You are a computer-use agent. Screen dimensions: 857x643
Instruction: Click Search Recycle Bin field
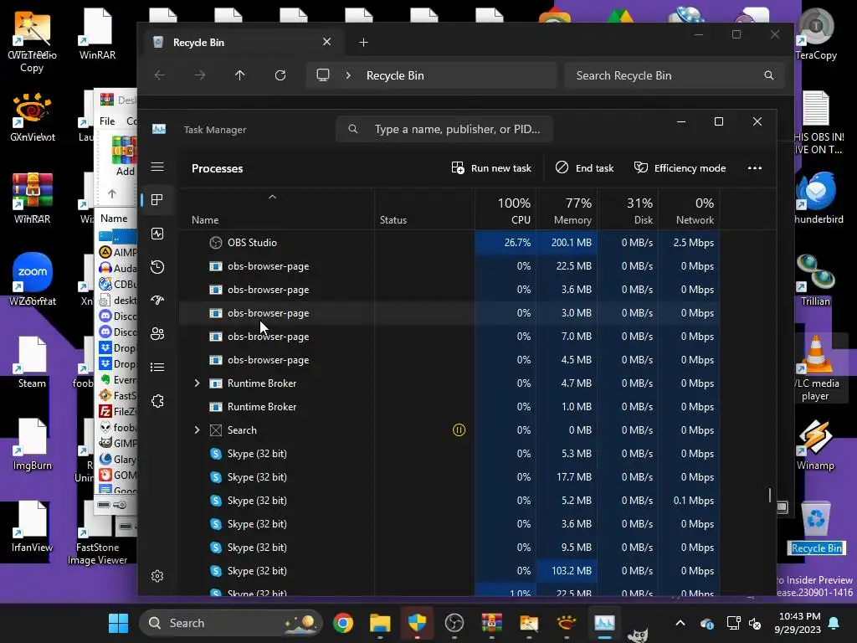click(x=675, y=75)
